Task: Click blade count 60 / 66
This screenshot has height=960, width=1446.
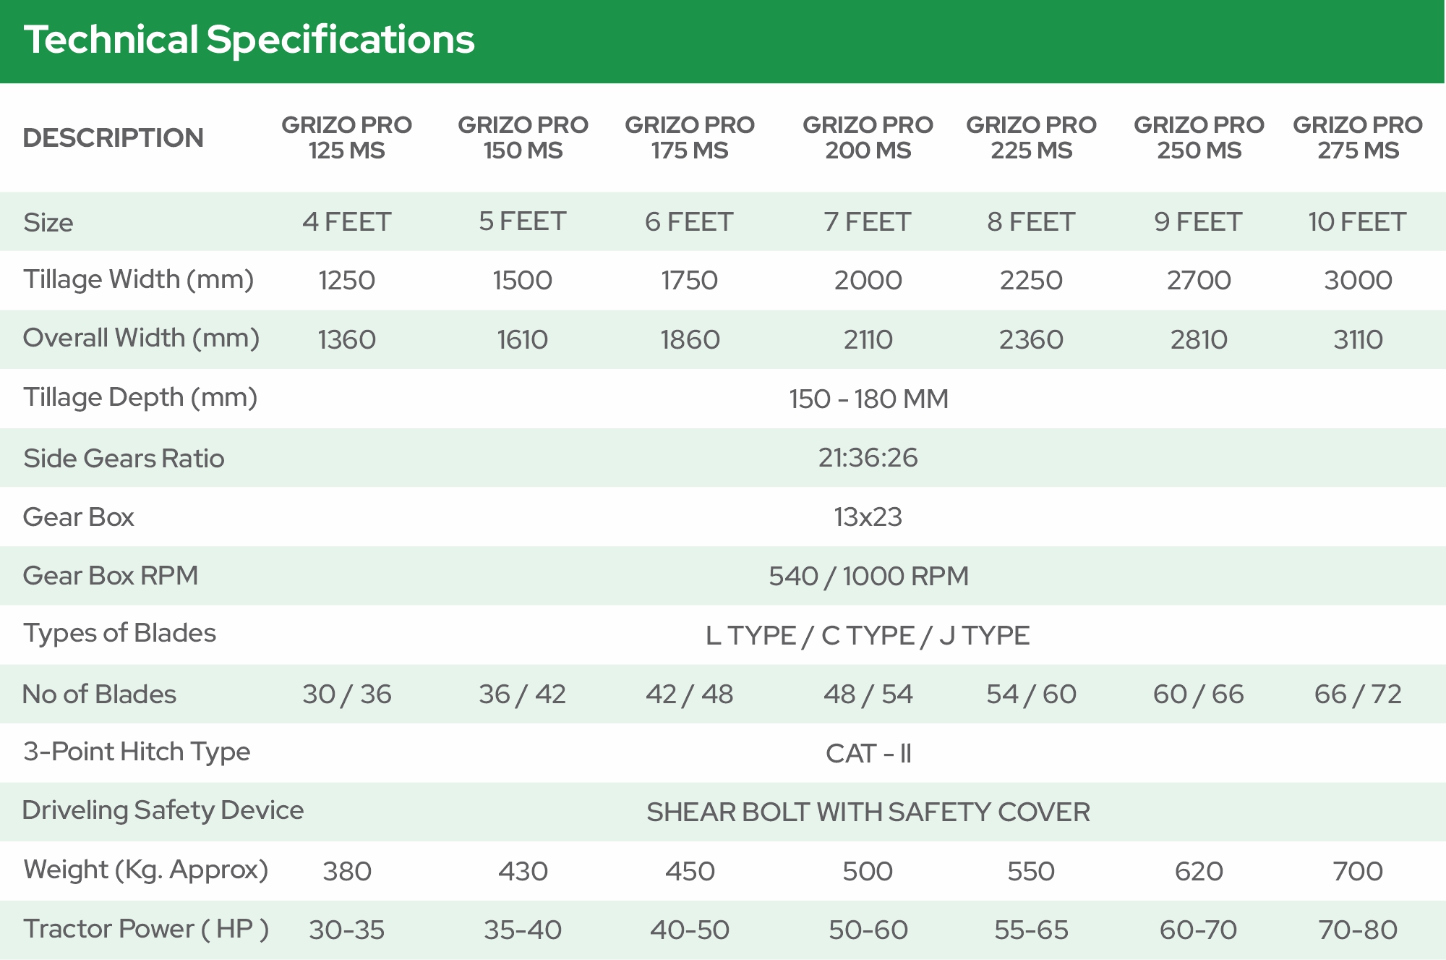Action: [1199, 694]
